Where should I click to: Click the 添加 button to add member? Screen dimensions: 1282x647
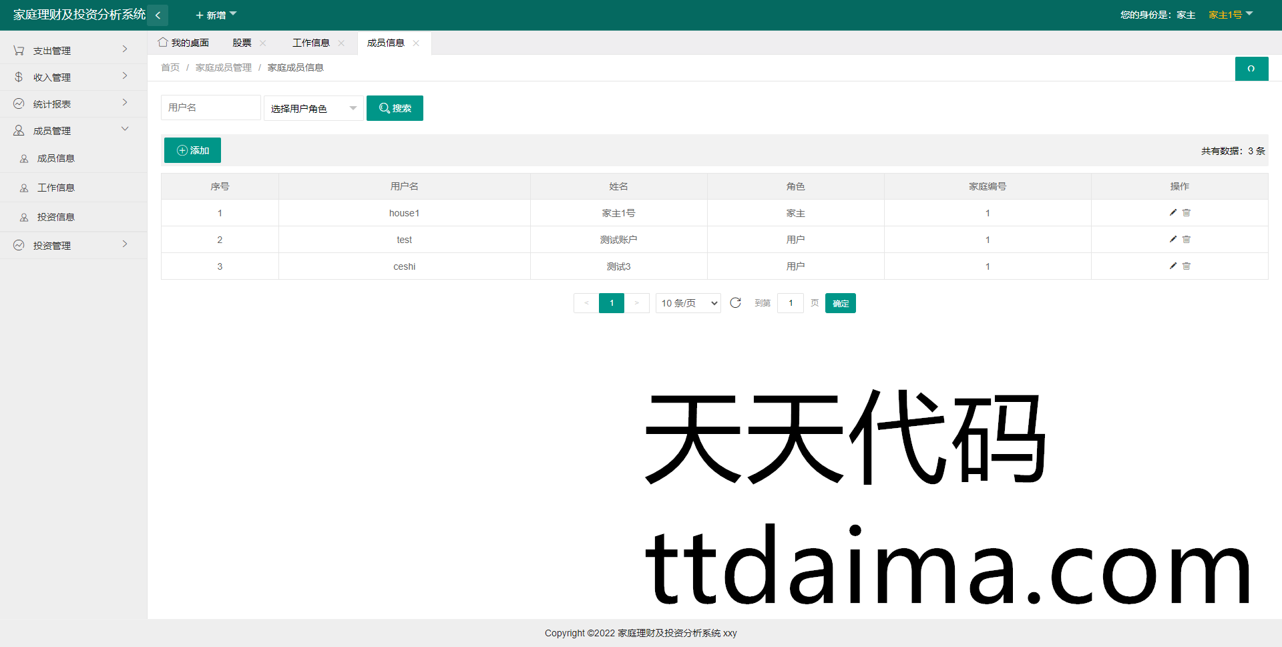(x=192, y=150)
